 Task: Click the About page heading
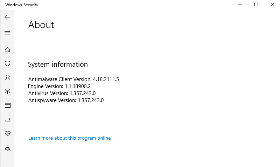click(x=41, y=25)
